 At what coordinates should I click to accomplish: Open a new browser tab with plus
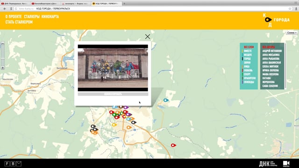tap(124, 3)
